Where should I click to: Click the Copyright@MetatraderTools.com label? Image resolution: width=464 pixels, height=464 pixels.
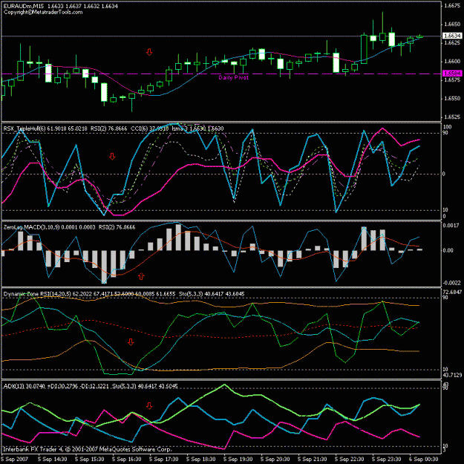point(43,12)
